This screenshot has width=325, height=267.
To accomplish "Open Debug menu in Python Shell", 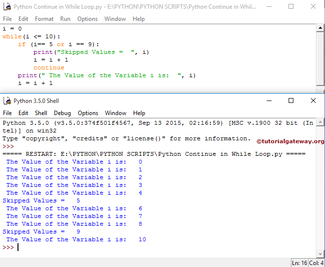I will coord(62,113).
